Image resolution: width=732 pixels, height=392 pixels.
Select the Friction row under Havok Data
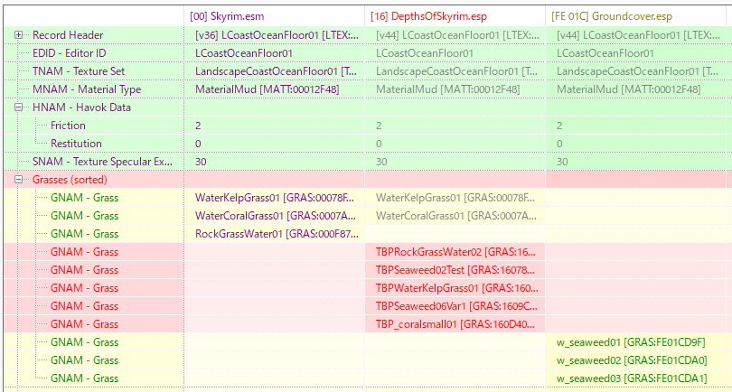coord(68,126)
